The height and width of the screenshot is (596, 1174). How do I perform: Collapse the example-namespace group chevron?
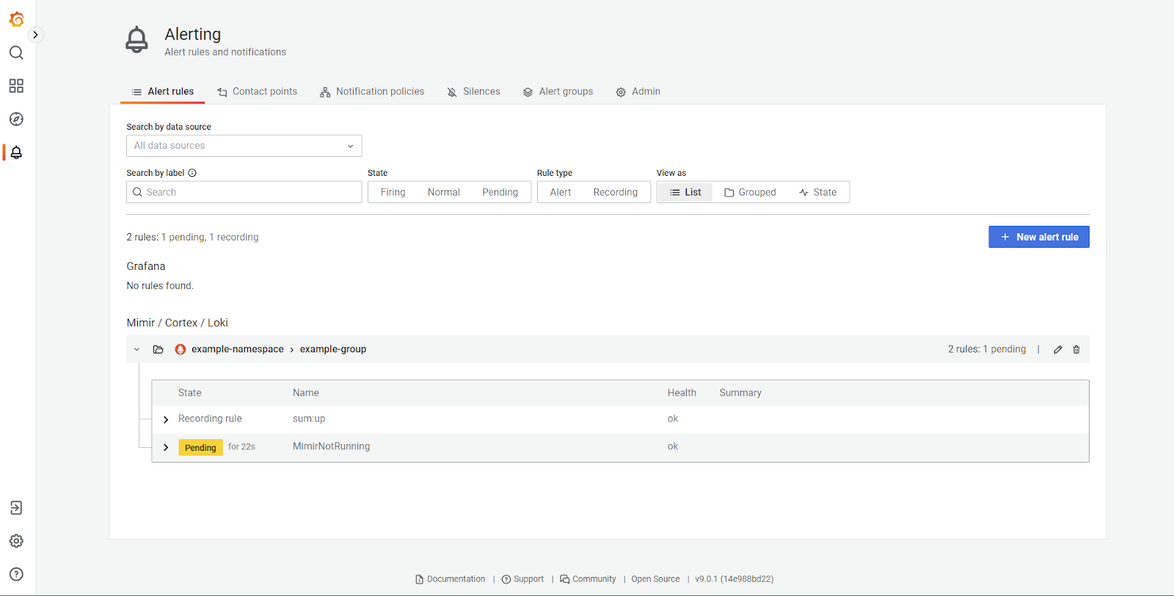[x=136, y=350]
